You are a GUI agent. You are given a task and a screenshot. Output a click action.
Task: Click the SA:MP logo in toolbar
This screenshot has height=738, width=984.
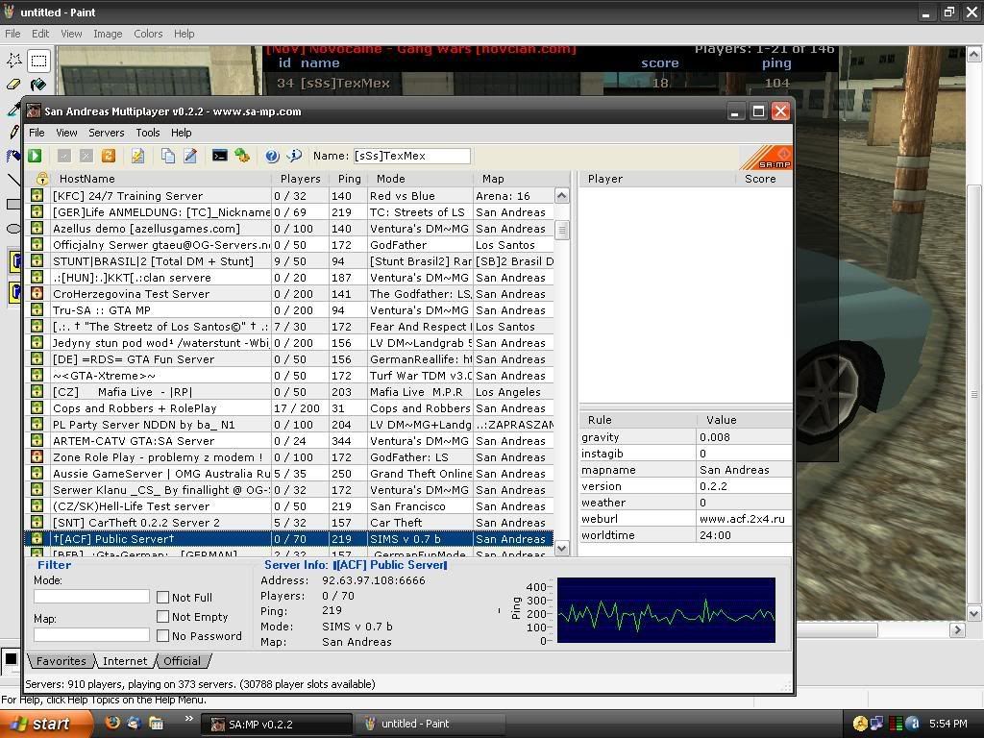pos(768,157)
